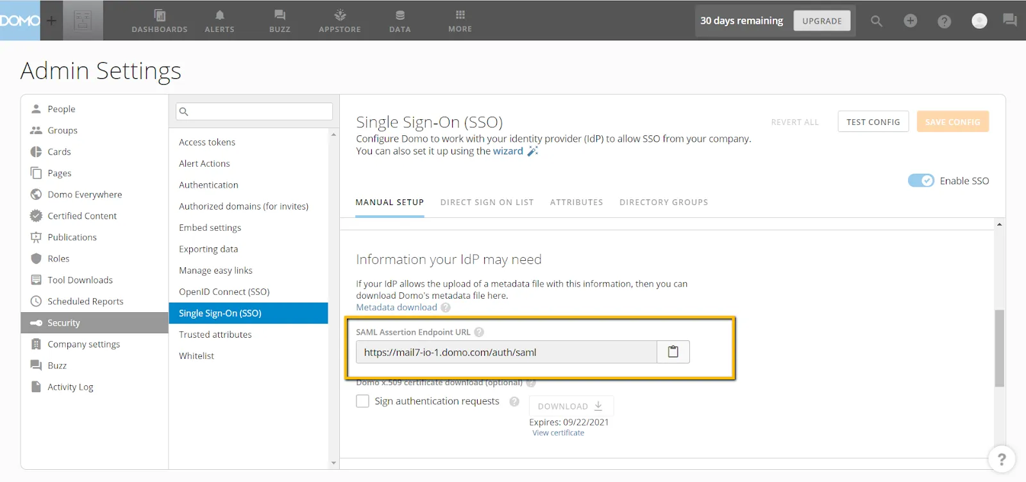Toggle the Enable SSO switch
The height and width of the screenshot is (482, 1026).
pyautogui.click(x=921, y=181)
